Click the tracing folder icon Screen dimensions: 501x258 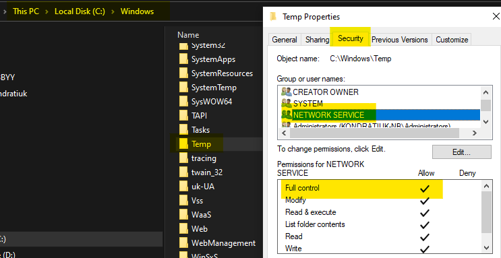point(183,158)
